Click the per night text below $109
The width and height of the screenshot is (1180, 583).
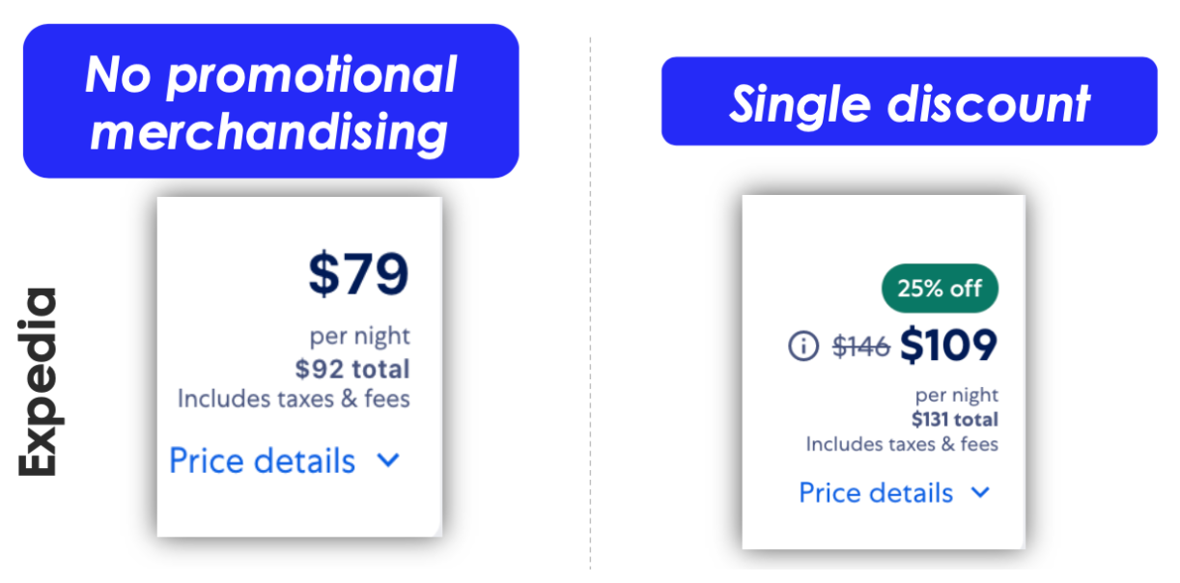[x=957, y=396]
